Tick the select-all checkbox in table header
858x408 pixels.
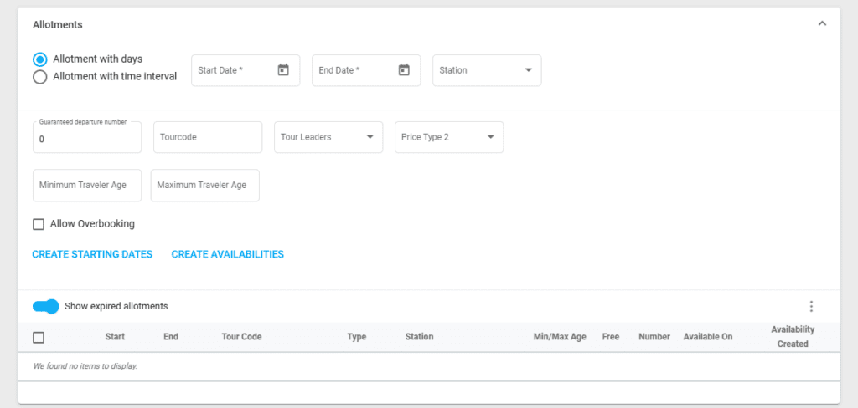point(39,338)
